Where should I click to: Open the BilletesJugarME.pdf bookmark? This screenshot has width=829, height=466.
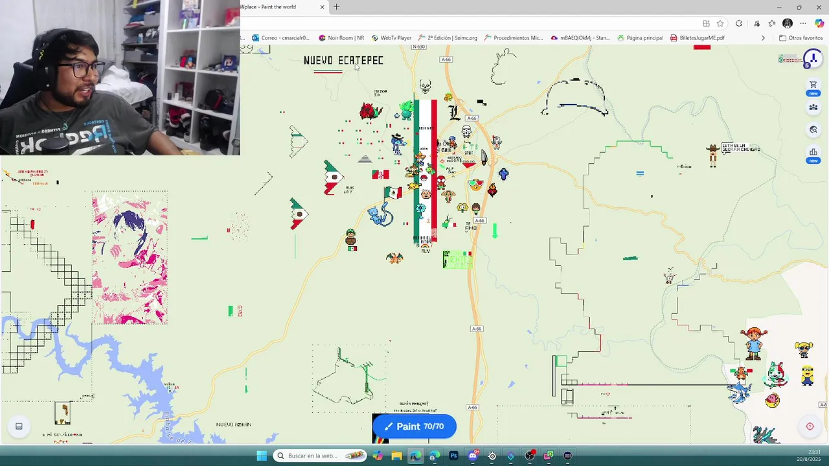pyautogui.click(x=698, y=38)
